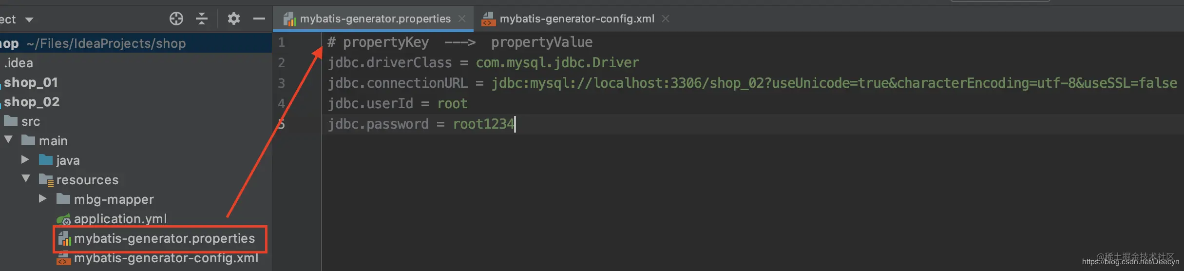1184x271 pixels.
Task: Hide the project panel with minus icon
Action: coord(259,19)
